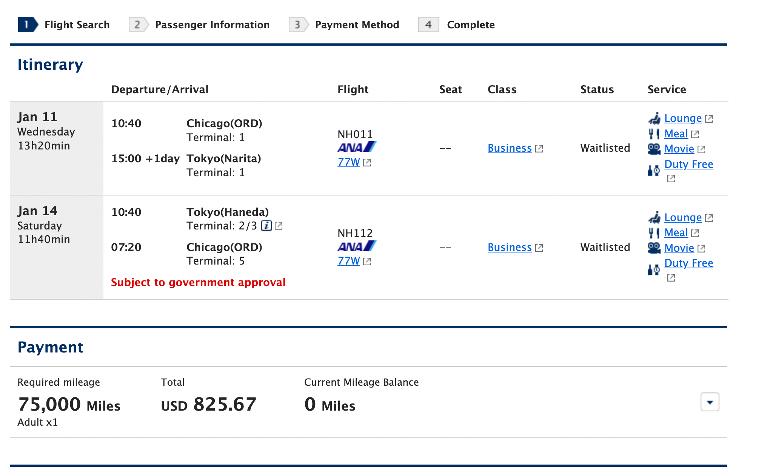Viewport: 767px width, 474px height.
Task: Open the Business class link for Jan 11 flight
Action: tap(510, 148)
